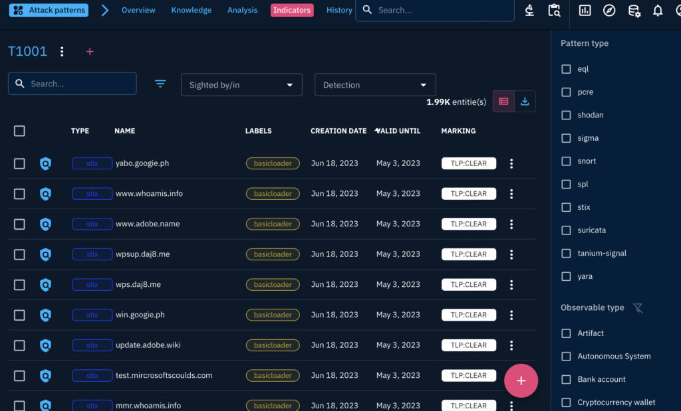The width and height of the screenshot is (681, 411).
Task: Open the notifications bell
Action: pos(658,11)
